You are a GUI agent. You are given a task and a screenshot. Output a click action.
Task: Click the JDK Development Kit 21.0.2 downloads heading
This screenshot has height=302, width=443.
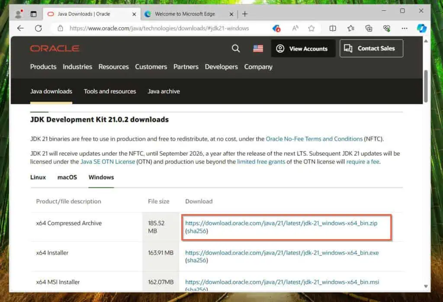point(100,120)
